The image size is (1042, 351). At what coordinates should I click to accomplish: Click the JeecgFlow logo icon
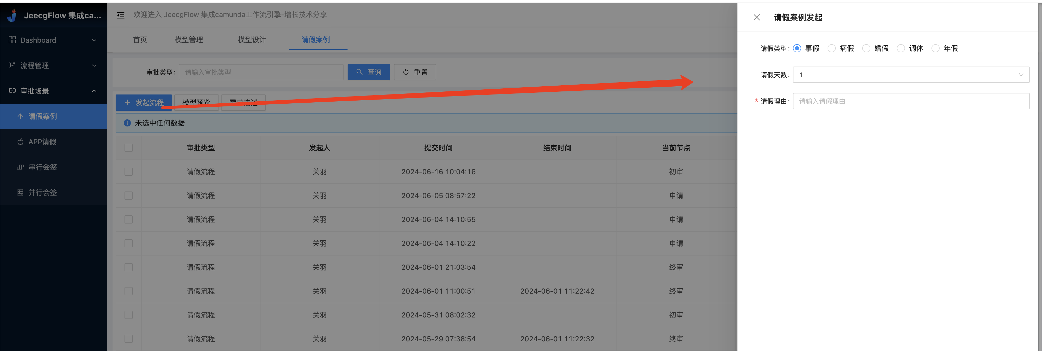[x=12, y=15]
